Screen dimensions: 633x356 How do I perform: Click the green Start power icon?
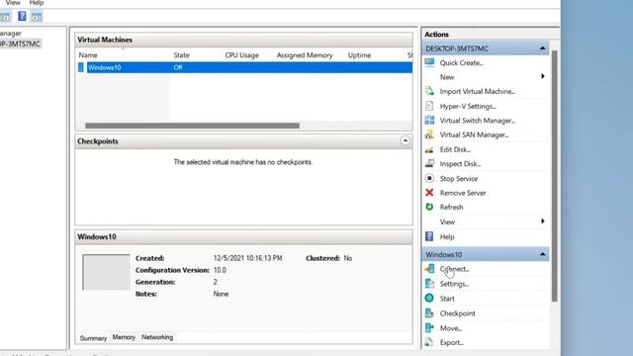coord(429,298)
